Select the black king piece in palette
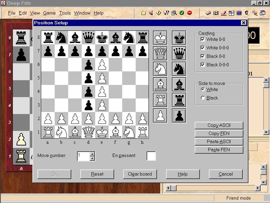270x203 pixels. click(x=179, y=38)
